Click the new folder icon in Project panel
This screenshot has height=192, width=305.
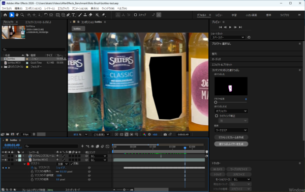pyautogui.click(x=8, y=134)
